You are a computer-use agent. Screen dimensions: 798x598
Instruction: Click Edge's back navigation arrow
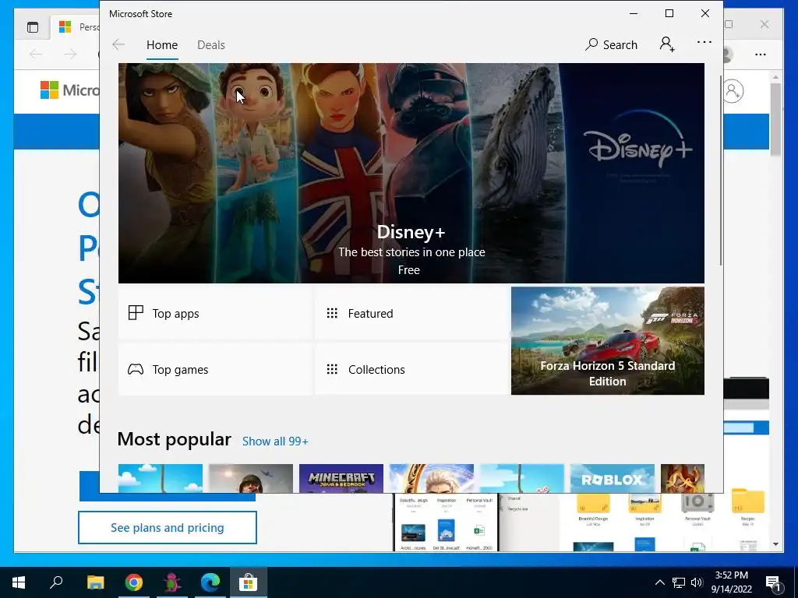click(36, 54)
